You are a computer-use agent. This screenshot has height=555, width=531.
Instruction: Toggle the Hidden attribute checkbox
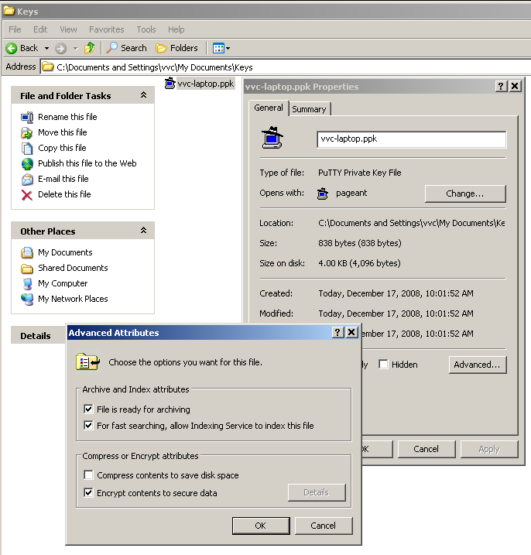tap(383, 365)
